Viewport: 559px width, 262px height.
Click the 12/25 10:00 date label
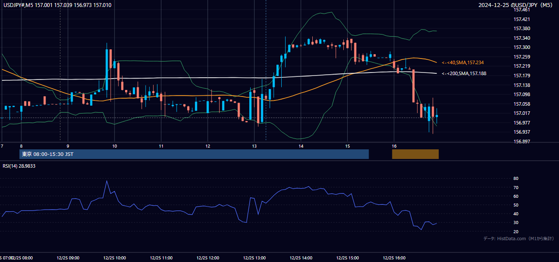[115, 258]
